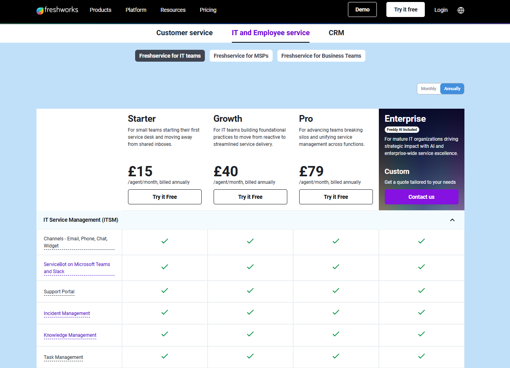The height and width of the screenshot is (368, 510).
Task: Select Freshservice for MSPs
Action: (x=241, y=56)
